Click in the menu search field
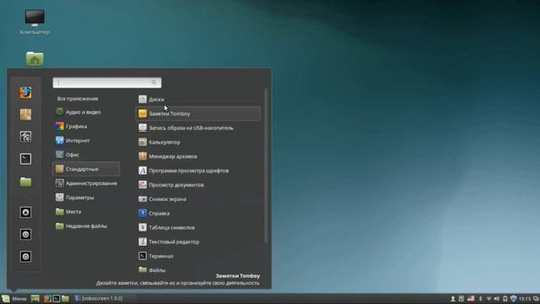 pos(107,83)
